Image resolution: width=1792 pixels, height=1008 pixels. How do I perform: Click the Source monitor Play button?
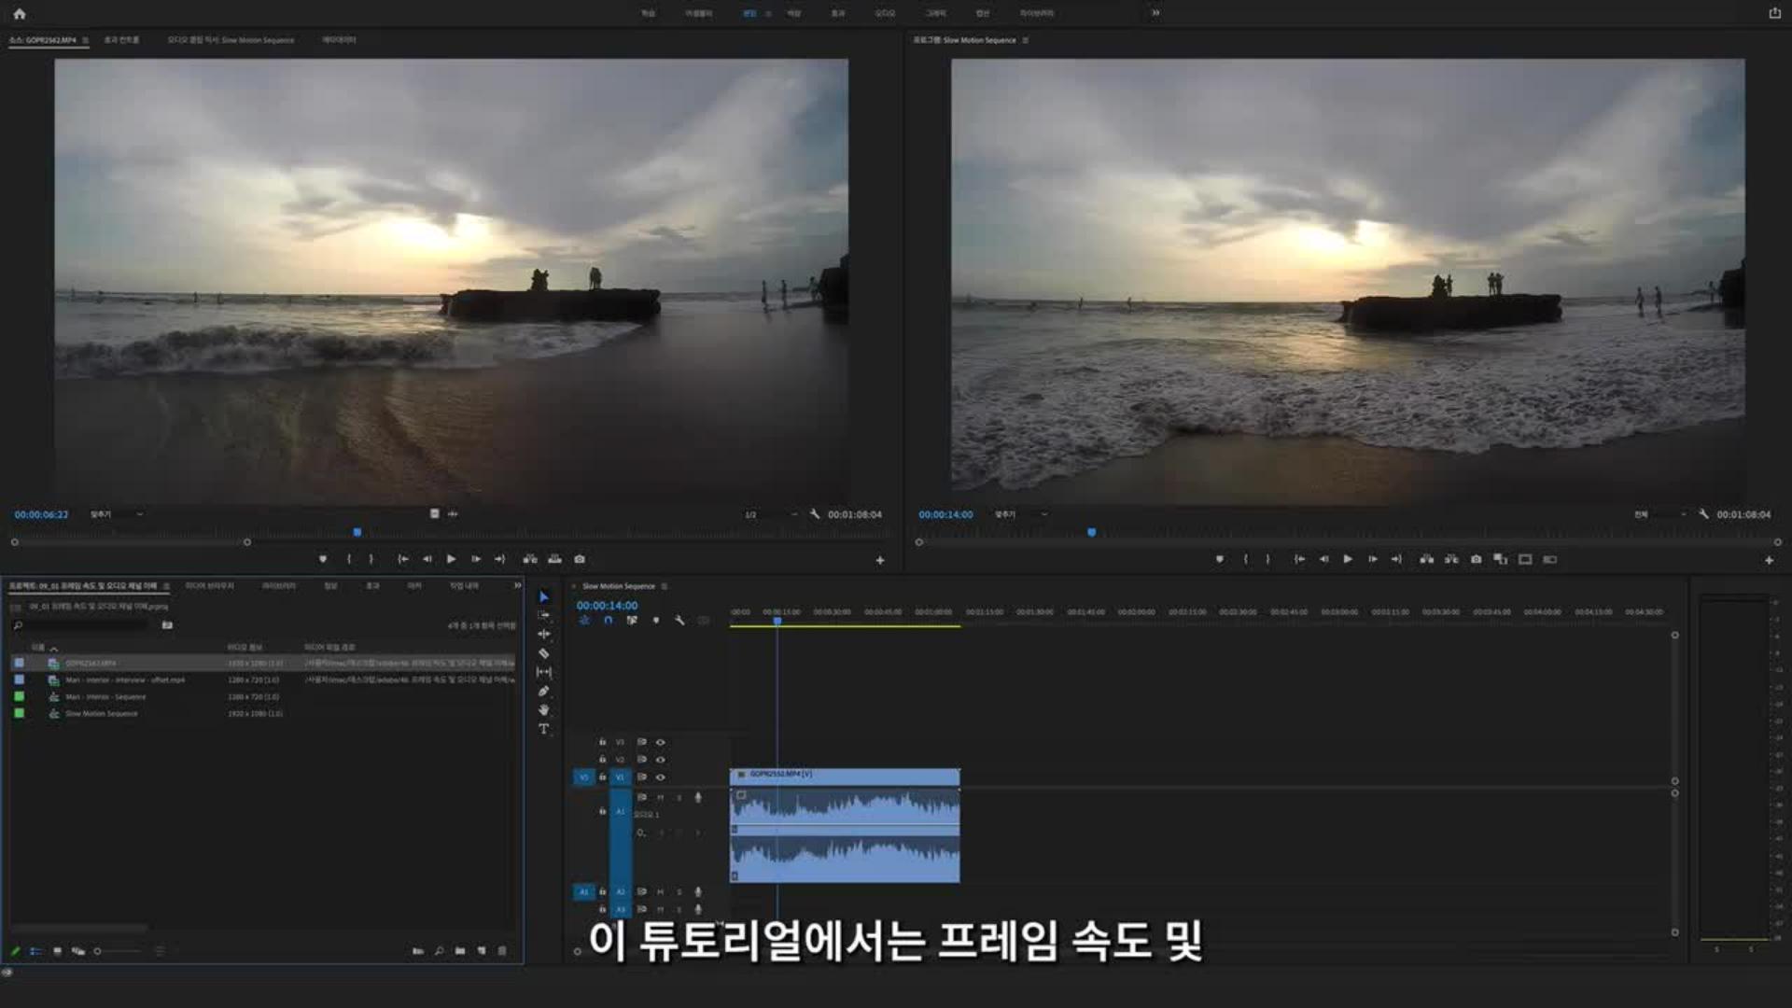[451, 559]
